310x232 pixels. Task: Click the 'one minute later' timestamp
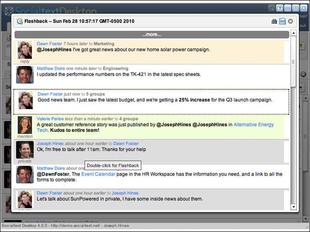81,69
